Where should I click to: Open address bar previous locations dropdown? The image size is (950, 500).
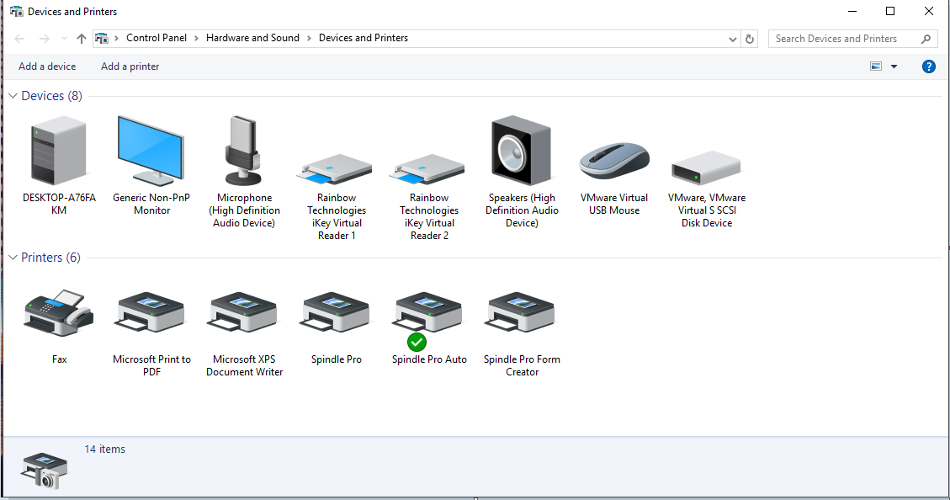click(x=733, y=39)
